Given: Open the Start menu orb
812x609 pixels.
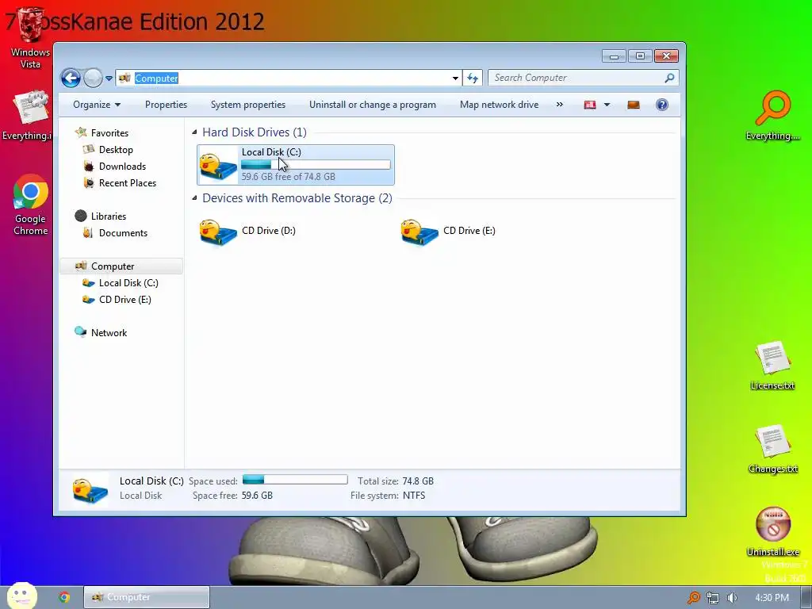Looking at the screenshot, I should click(x=22, y=596).
